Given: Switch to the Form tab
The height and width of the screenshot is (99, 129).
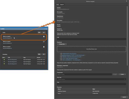Looking at the screenshot, I should coord(58,4).
